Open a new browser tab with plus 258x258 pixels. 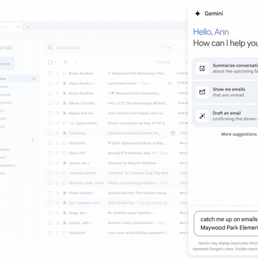(28, 27)
